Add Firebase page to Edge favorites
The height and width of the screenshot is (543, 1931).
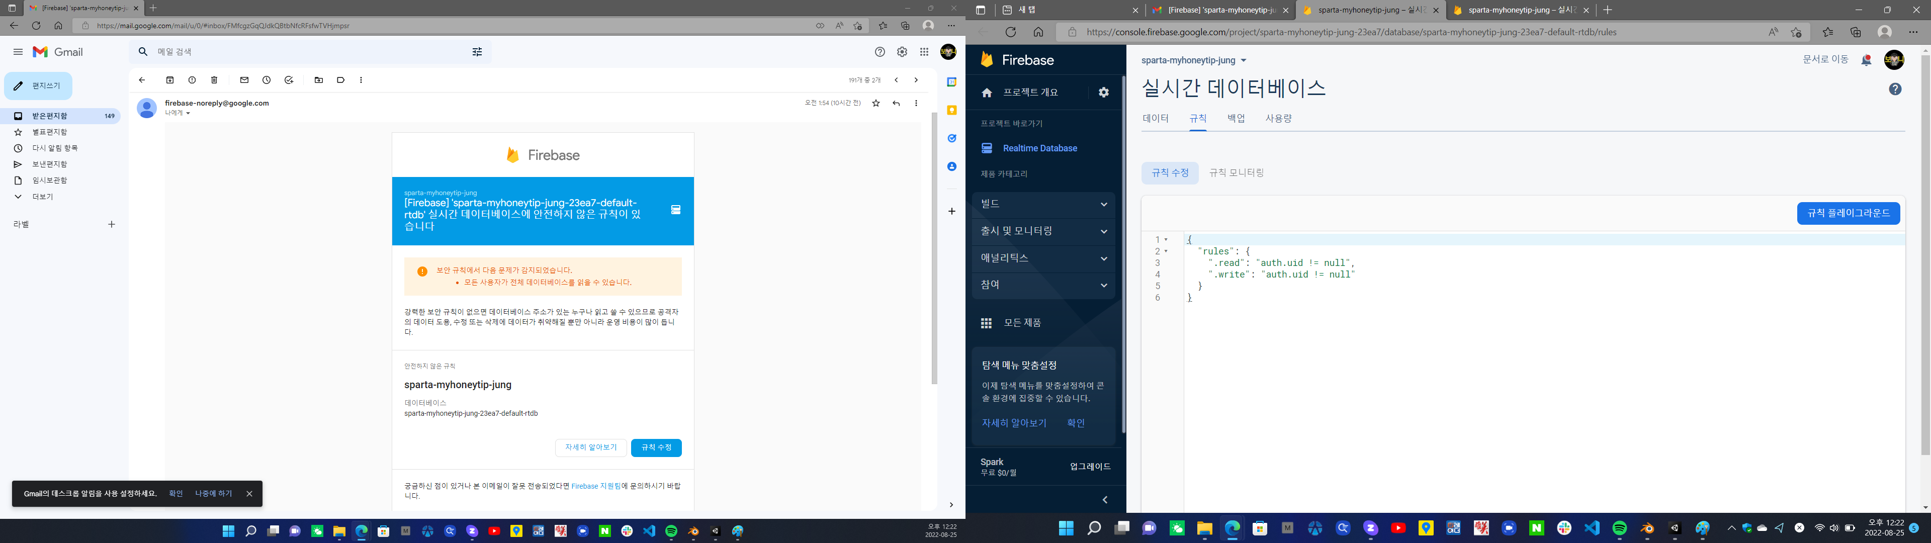pos(1796,32)
